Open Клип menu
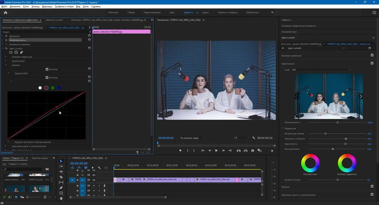Image resolution: width=379 pixels, height=205 pixels. point(26,6)
